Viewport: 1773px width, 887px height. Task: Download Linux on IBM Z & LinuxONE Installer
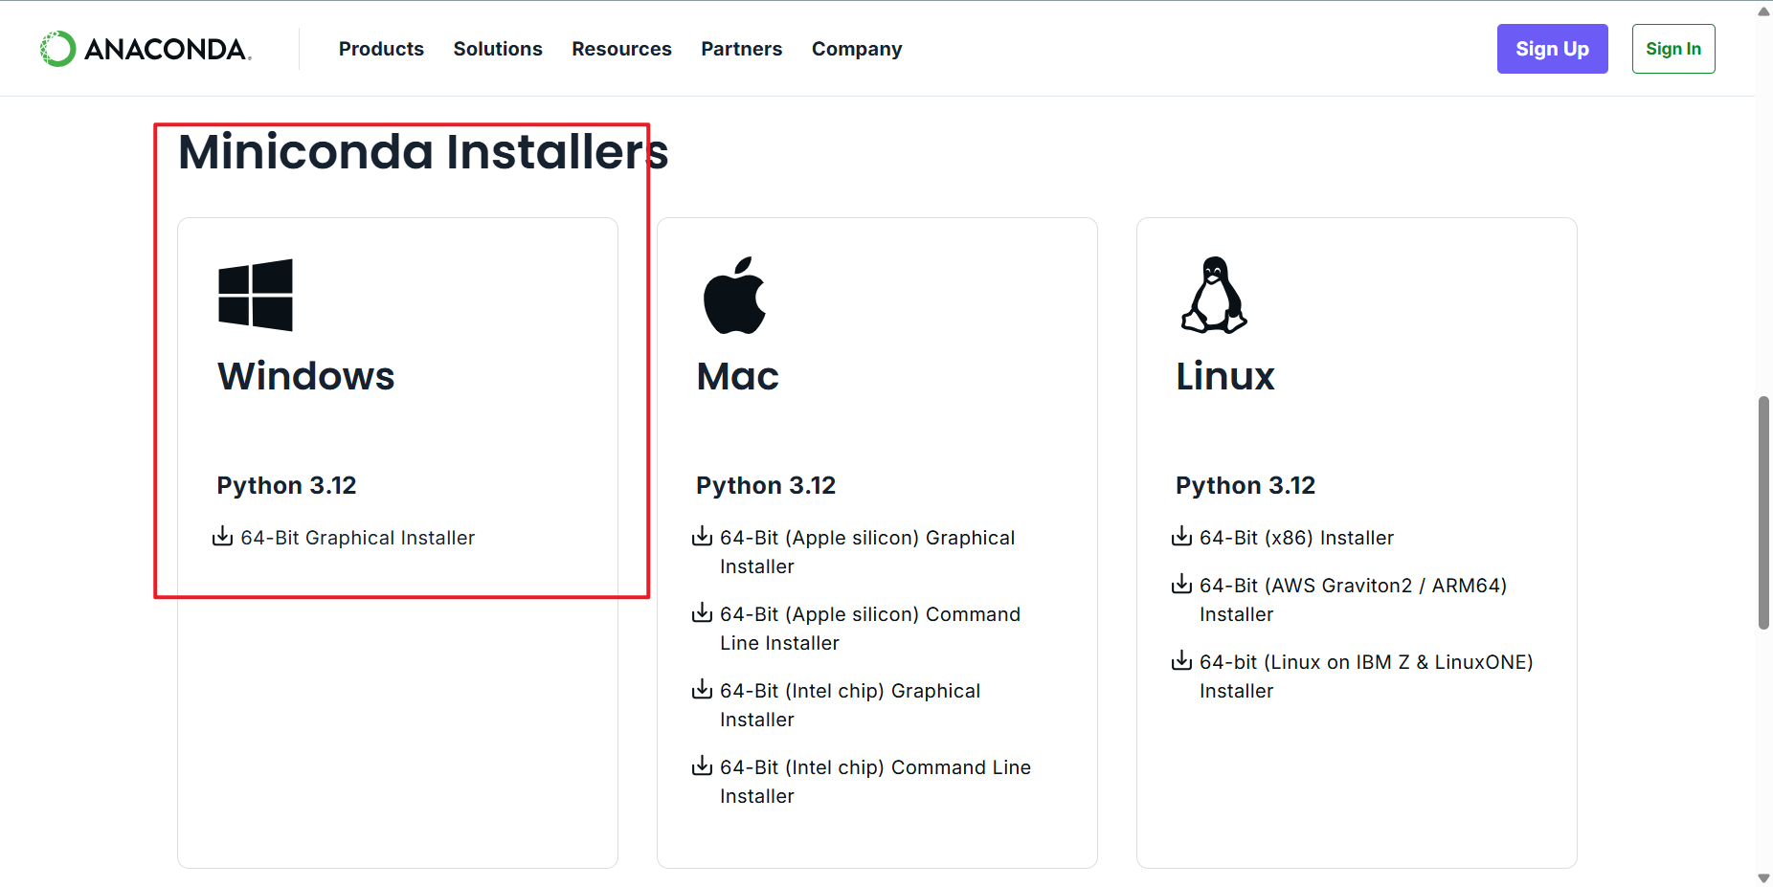tap(1366, 676)
